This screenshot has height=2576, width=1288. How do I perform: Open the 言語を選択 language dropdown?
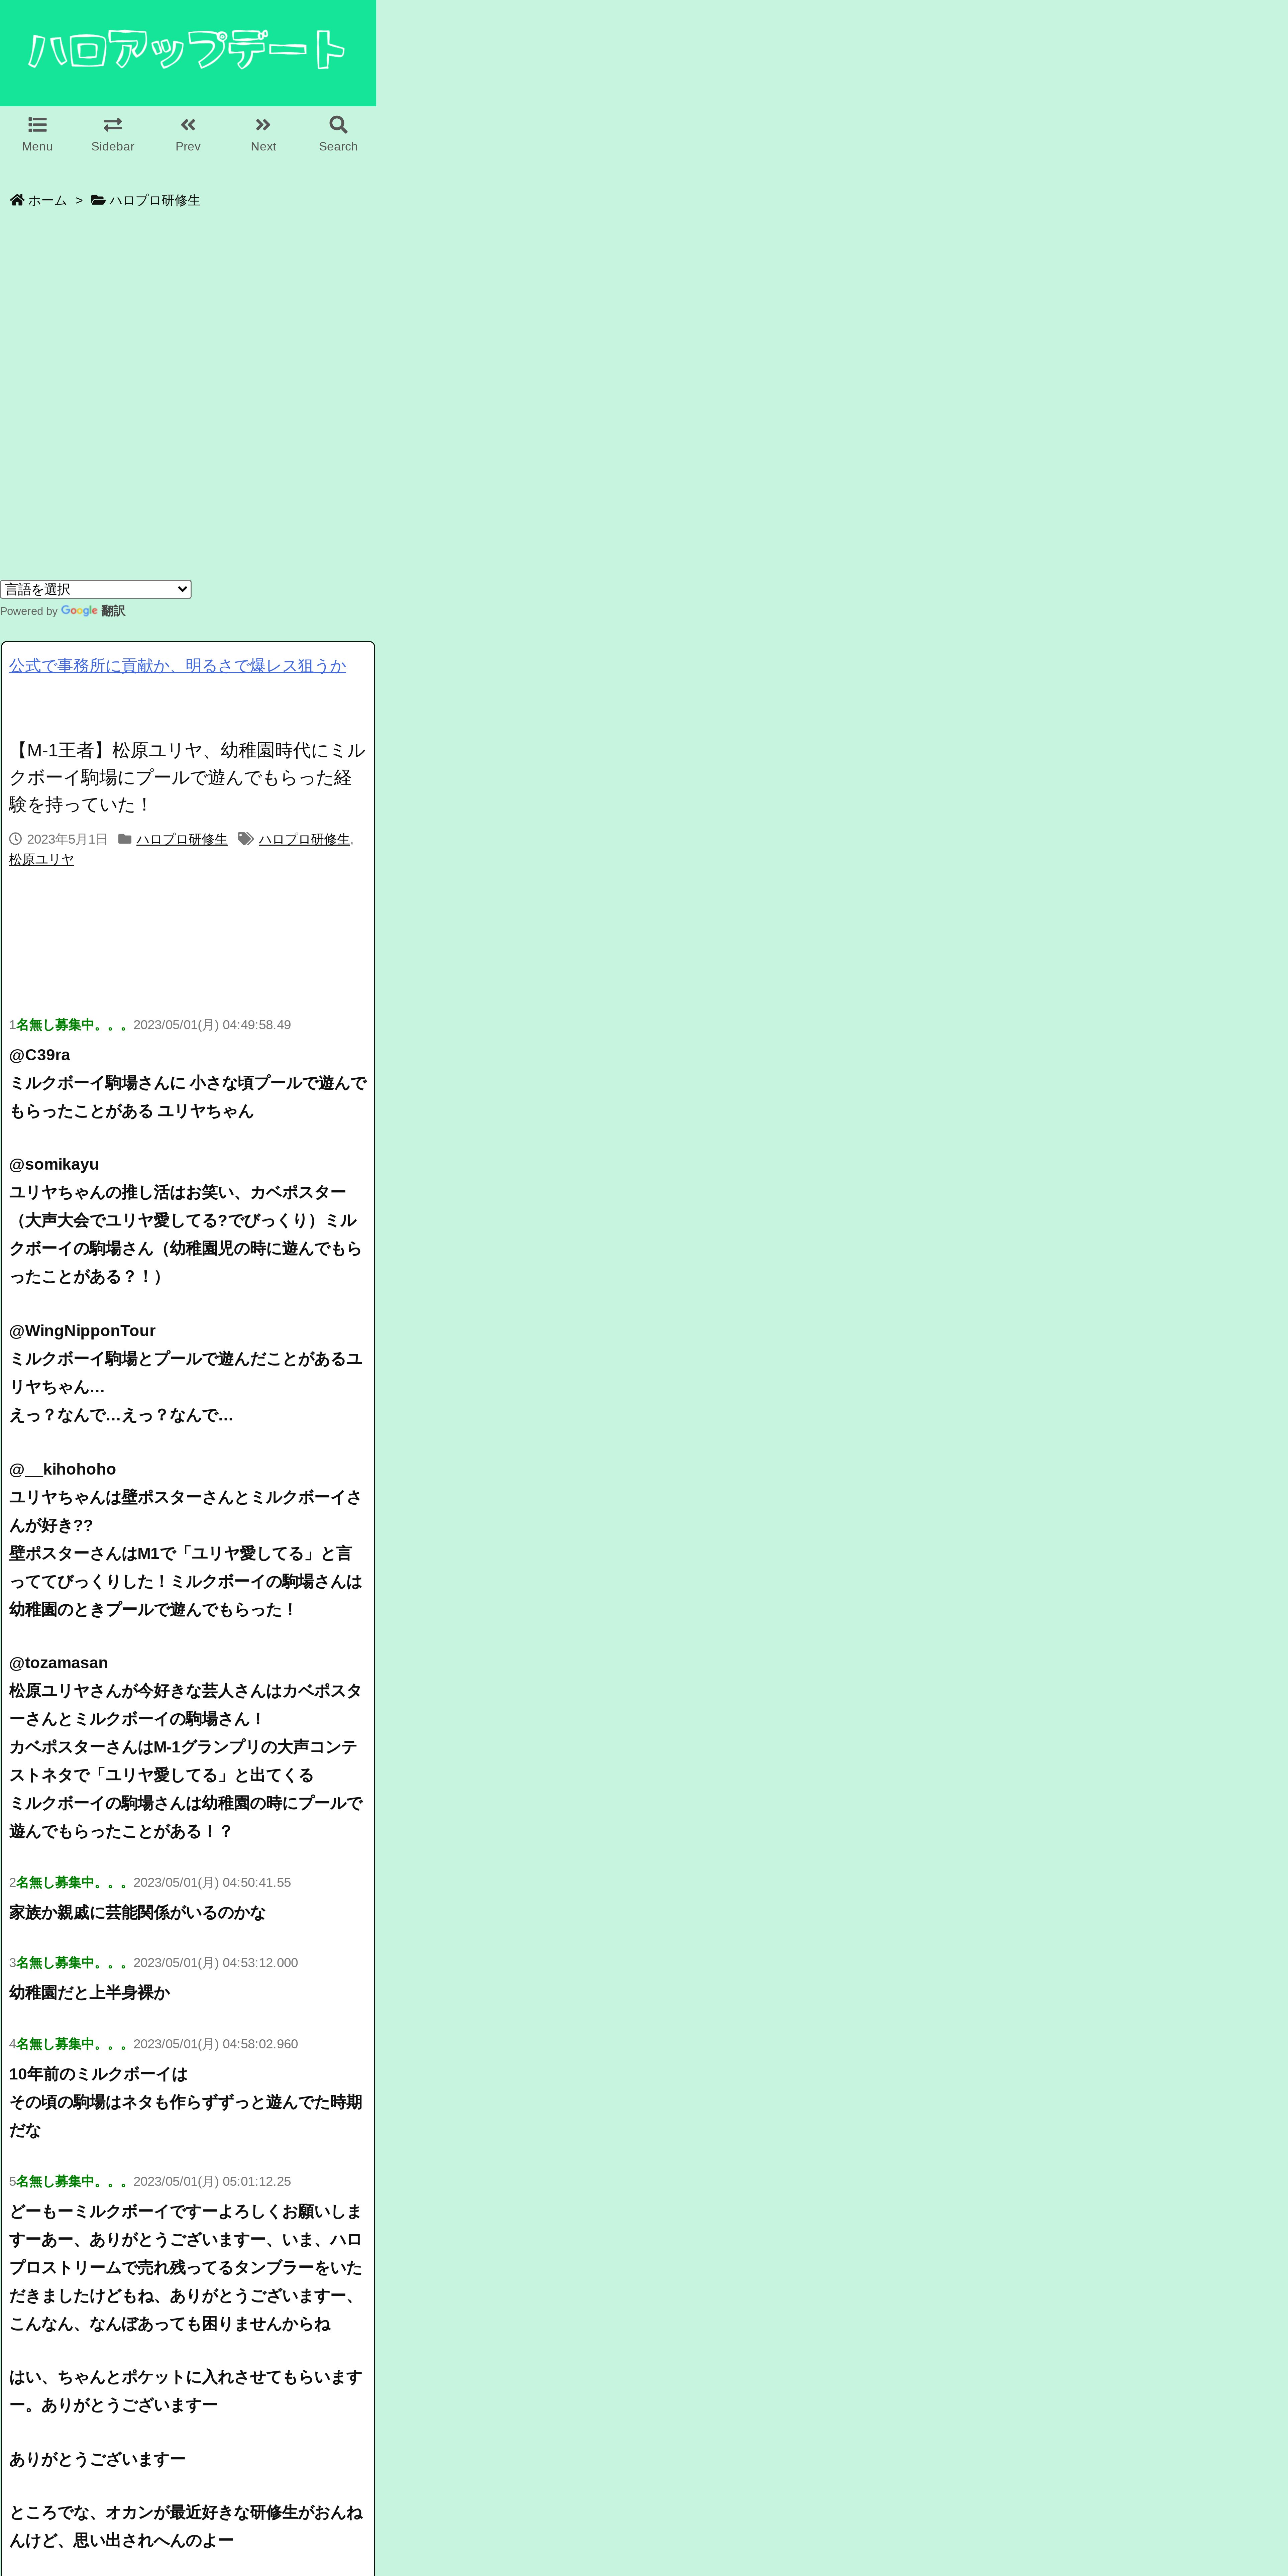tap(96, 589)
